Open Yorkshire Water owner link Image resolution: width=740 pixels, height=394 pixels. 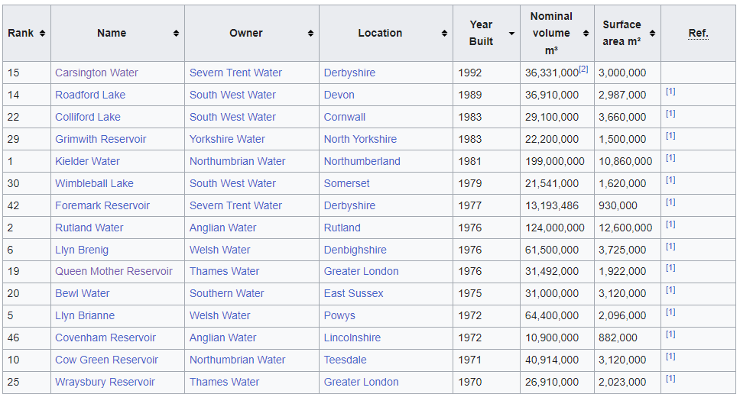tap(227, 139)
